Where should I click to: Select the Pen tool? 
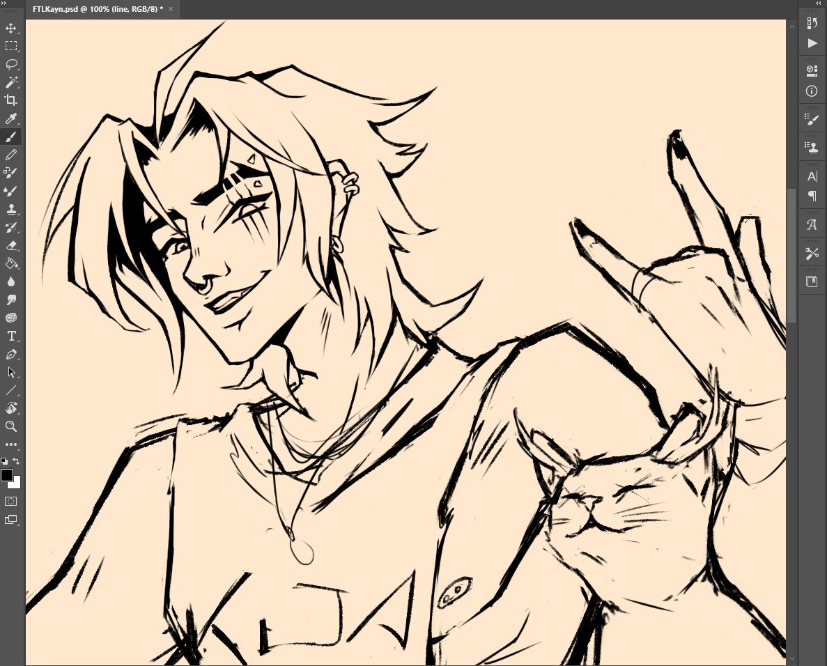pyautogui.click(x=11, y=355)
